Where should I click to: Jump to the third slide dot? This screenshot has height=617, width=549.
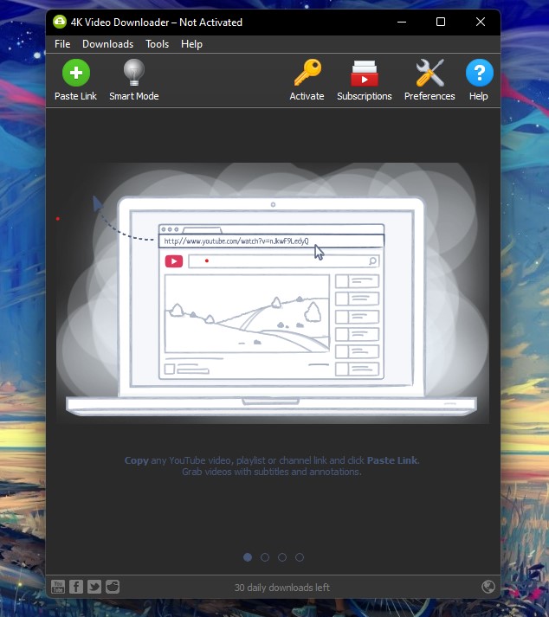point(282,557)
